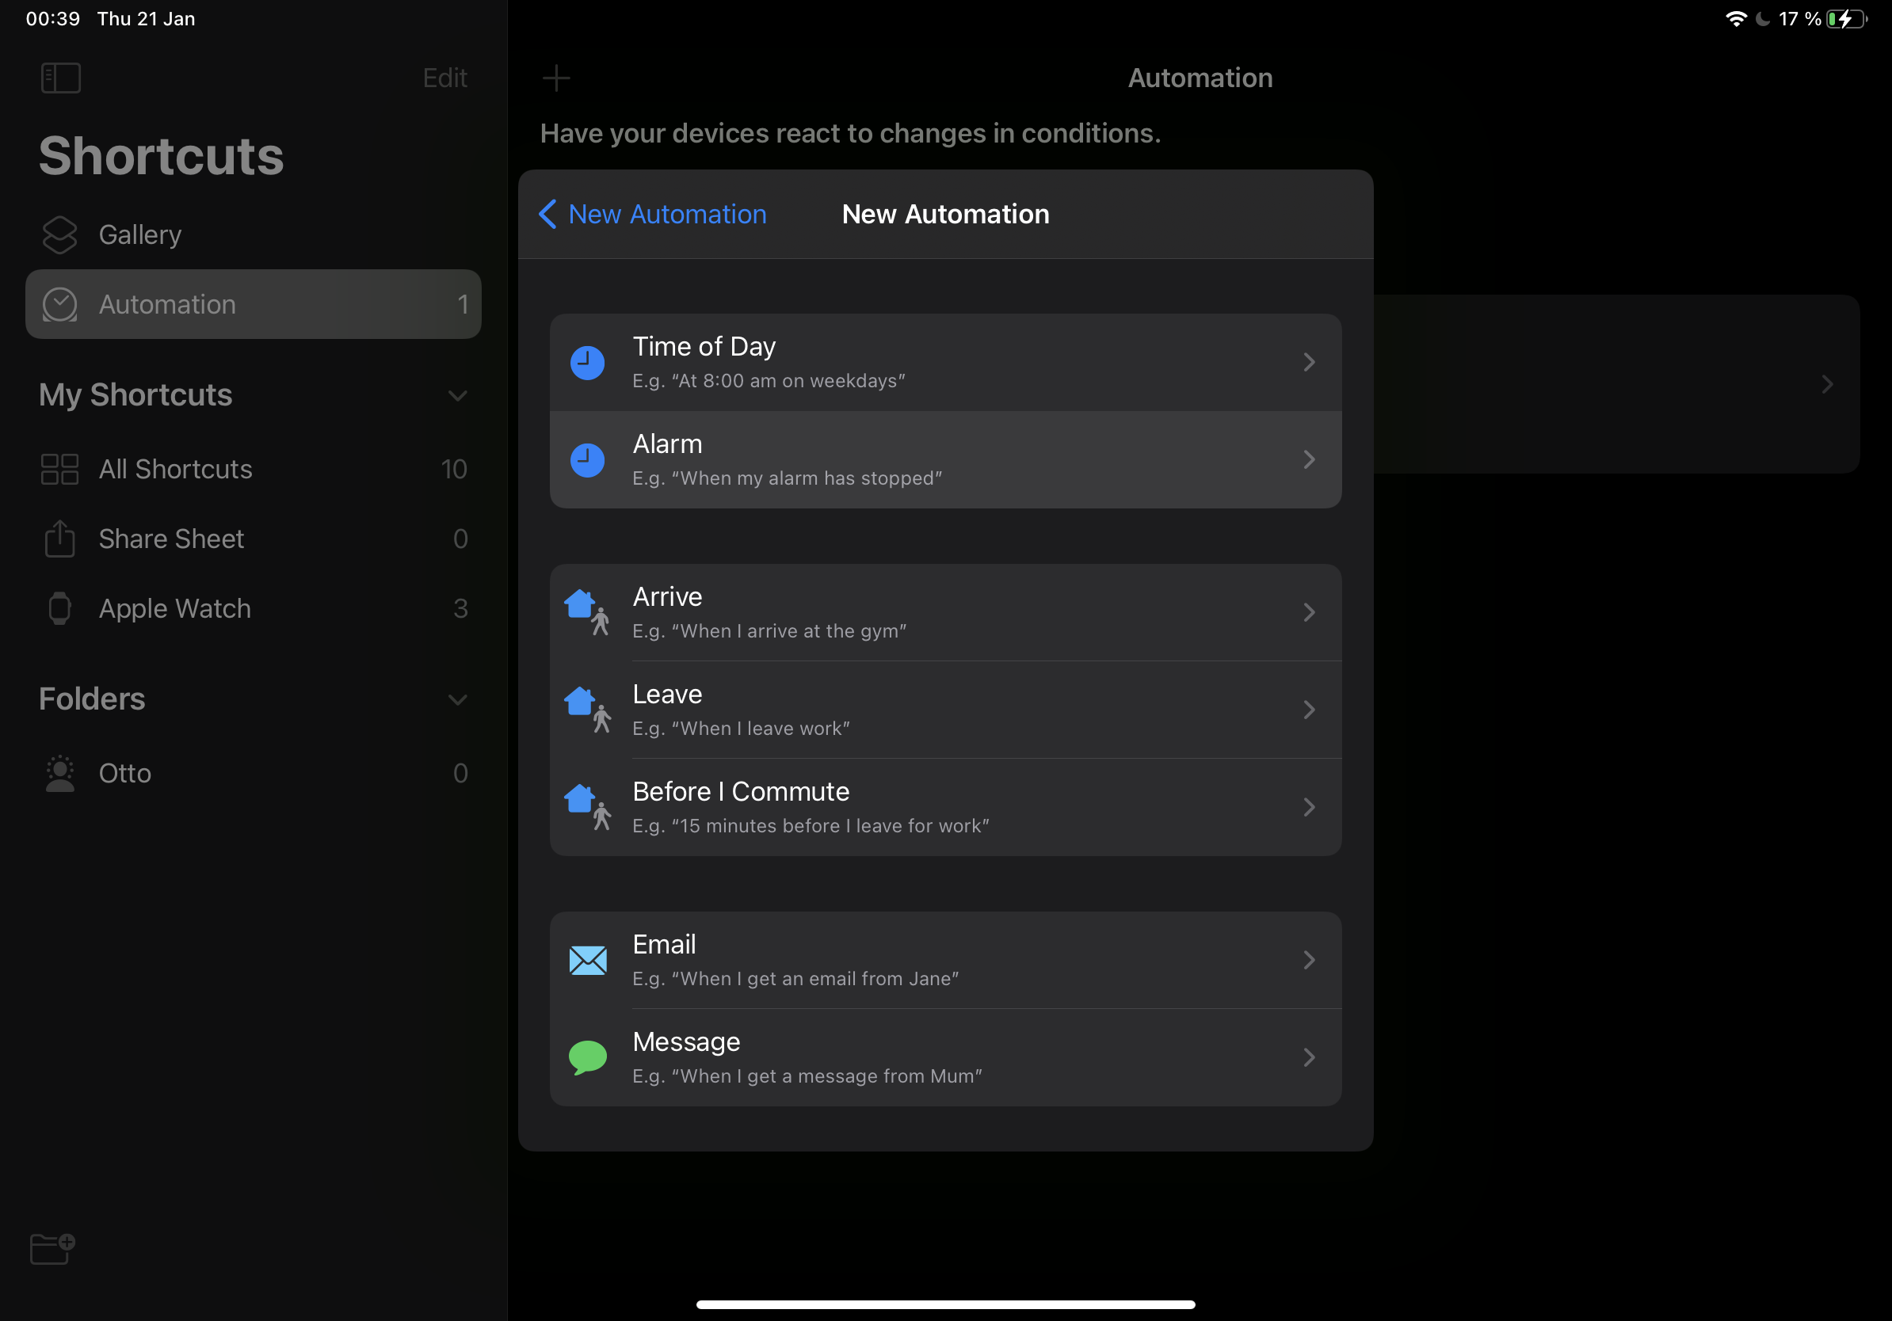Click the Email envelope icon
Screen dimensions: 1892x1321
point(588,959)
